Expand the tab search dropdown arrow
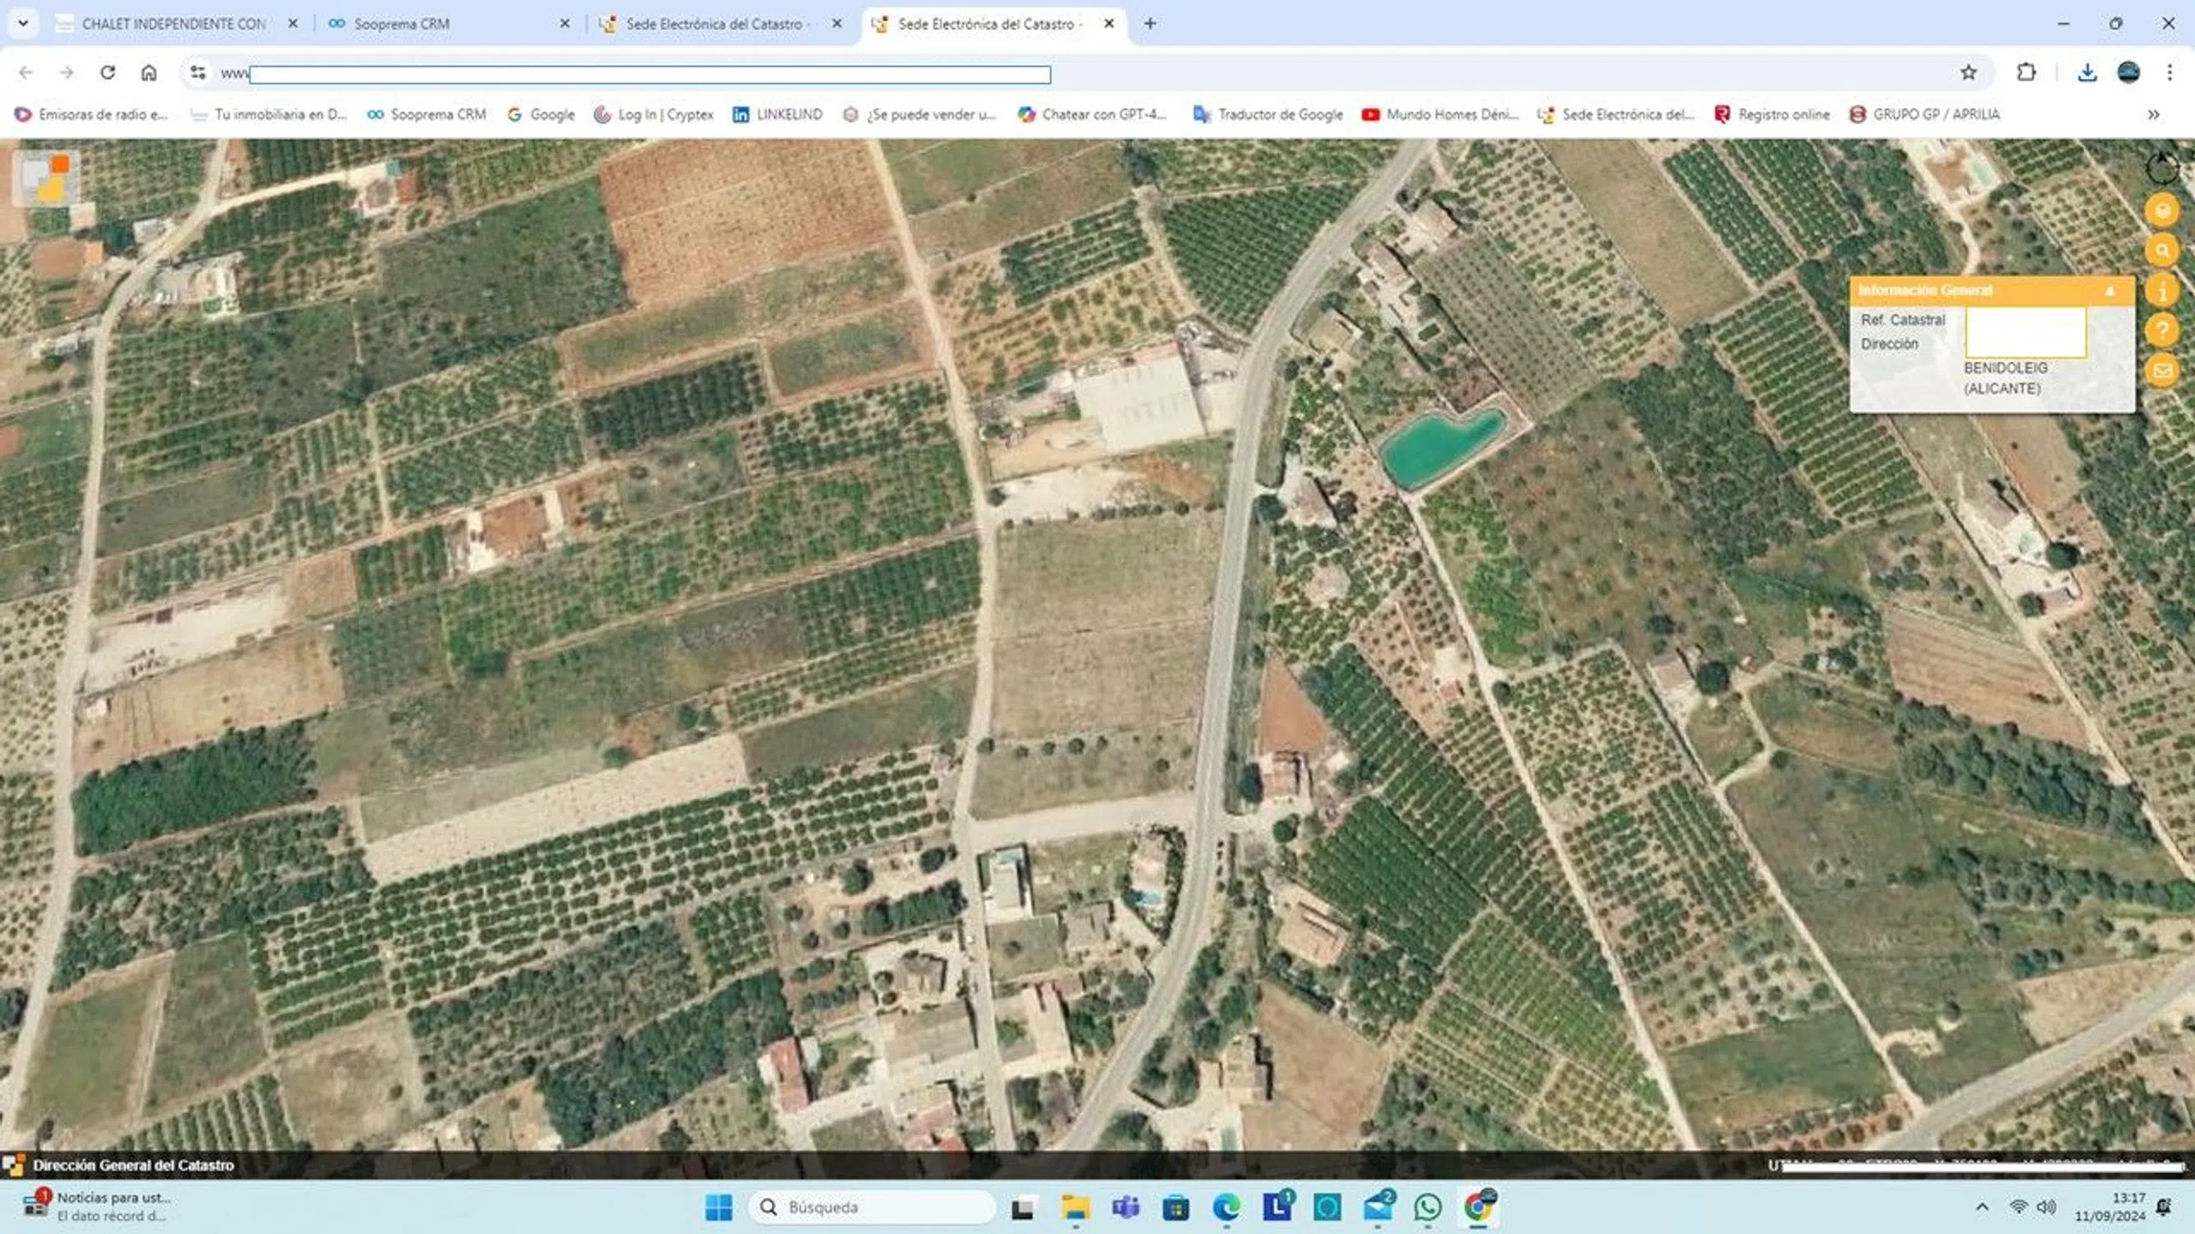The width and height of the screenshot is (2195, 1234). click(23, 24)
